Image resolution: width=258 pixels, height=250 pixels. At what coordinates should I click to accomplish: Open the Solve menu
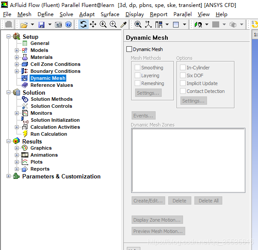[x=66, y=14]
